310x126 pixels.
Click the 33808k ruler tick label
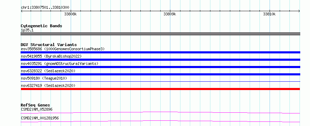click(x=70, y=14)
